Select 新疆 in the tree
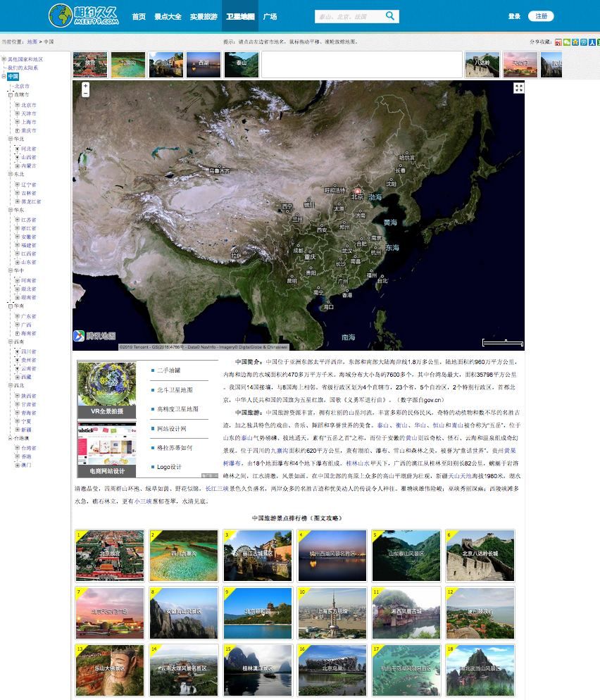 (x=26, y=430)
